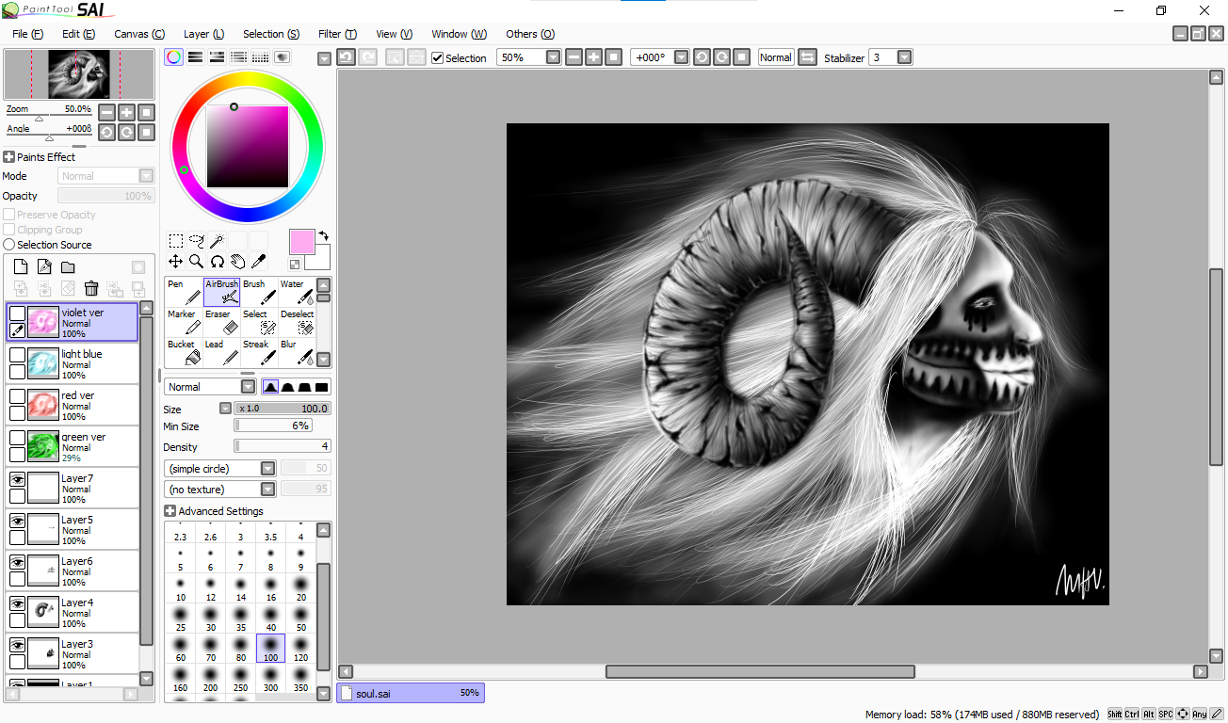Open the brush Size multiplier dropdown
1228x723 pixels.
225,409
